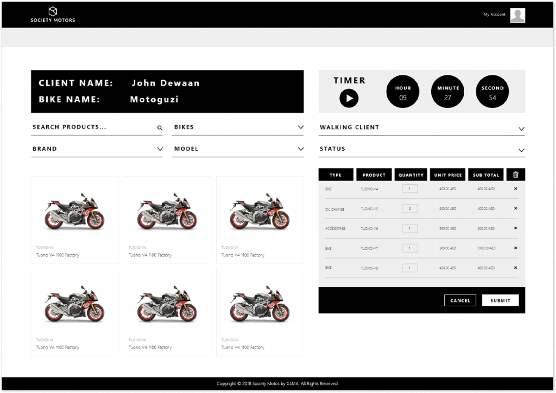
Task: Select the 'TUONO-V4' product cell in the table
Action: 369,189
